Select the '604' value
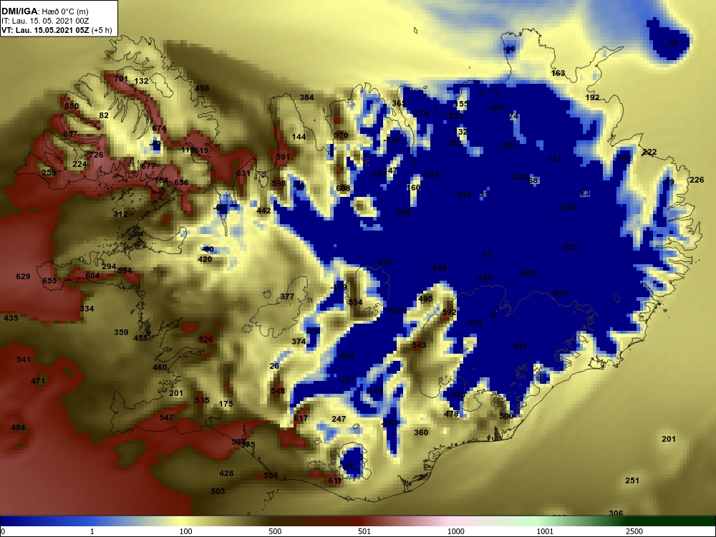Image resolution: width=716 pixels, height=537 pixels. click(x=92, y=276)
